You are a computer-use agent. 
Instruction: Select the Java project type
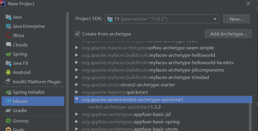click(33, 17)
